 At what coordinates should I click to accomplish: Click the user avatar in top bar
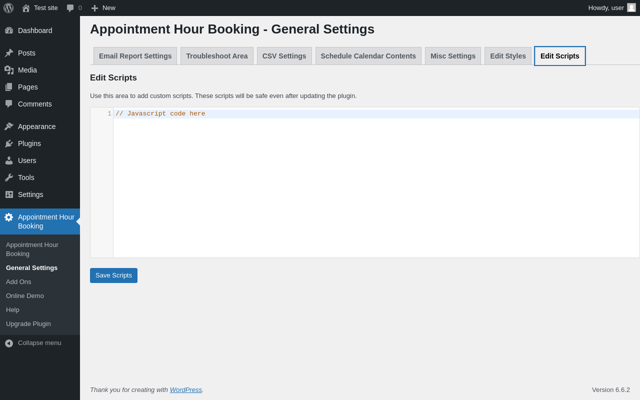631,7
